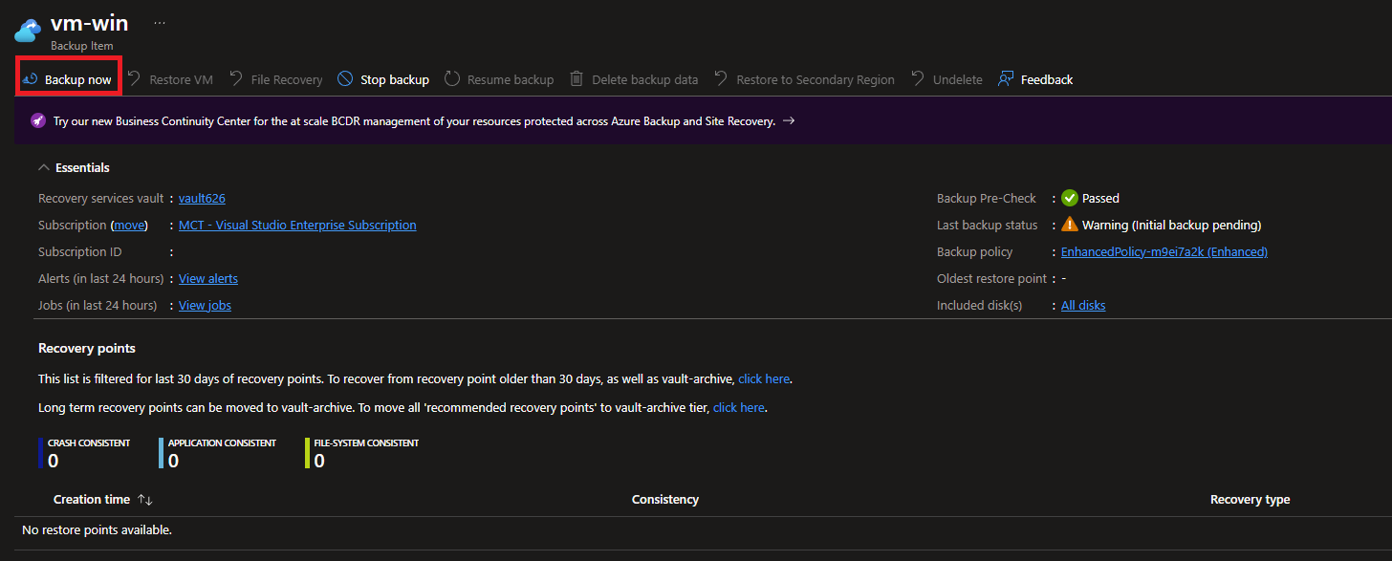Click the Feedback person icon
Screen dimensions: 1392x561
(1006, 78)
